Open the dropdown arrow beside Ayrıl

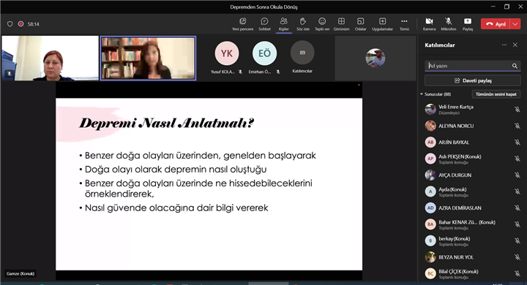pyautogui.click(x=515, y=24)
